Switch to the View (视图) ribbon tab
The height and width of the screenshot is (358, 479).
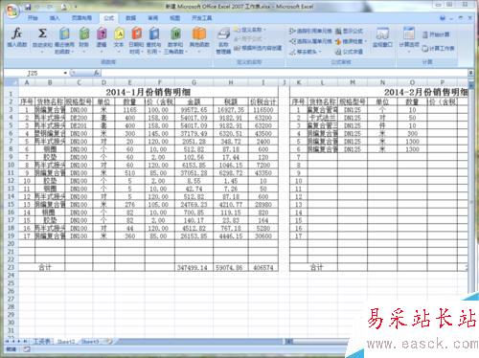[174, 18]
